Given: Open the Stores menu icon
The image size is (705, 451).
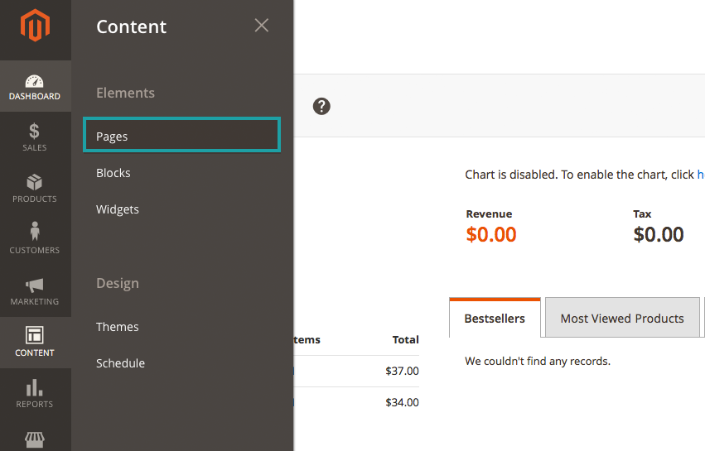Looking at the screenshot, I should pyautogui.click(x=35, y=439).
